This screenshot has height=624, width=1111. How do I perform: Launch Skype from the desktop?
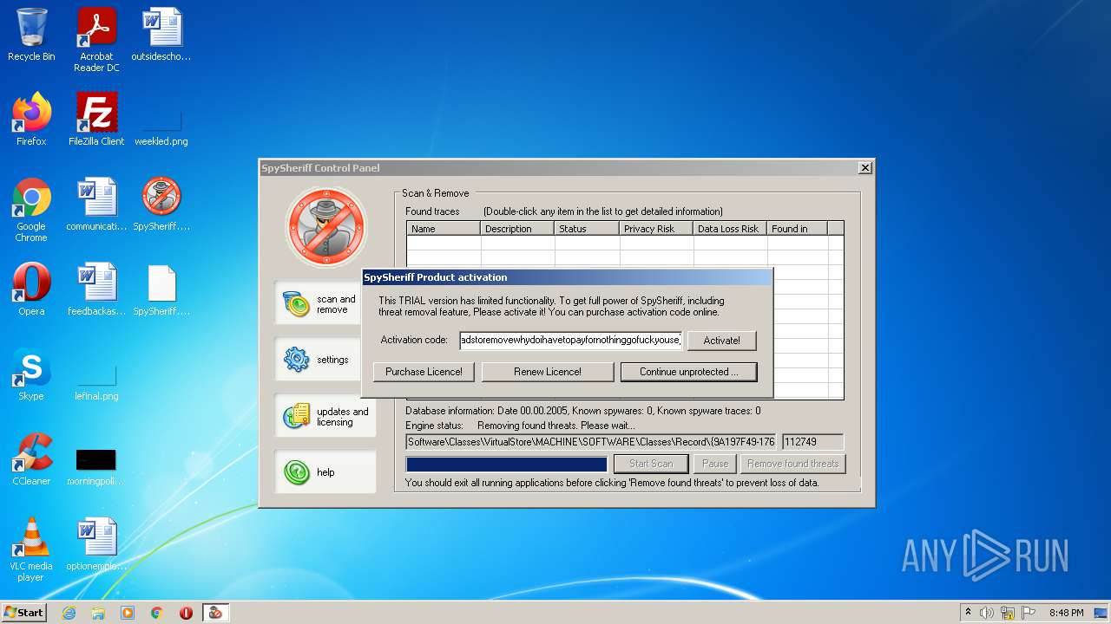(x=31, y=374)
